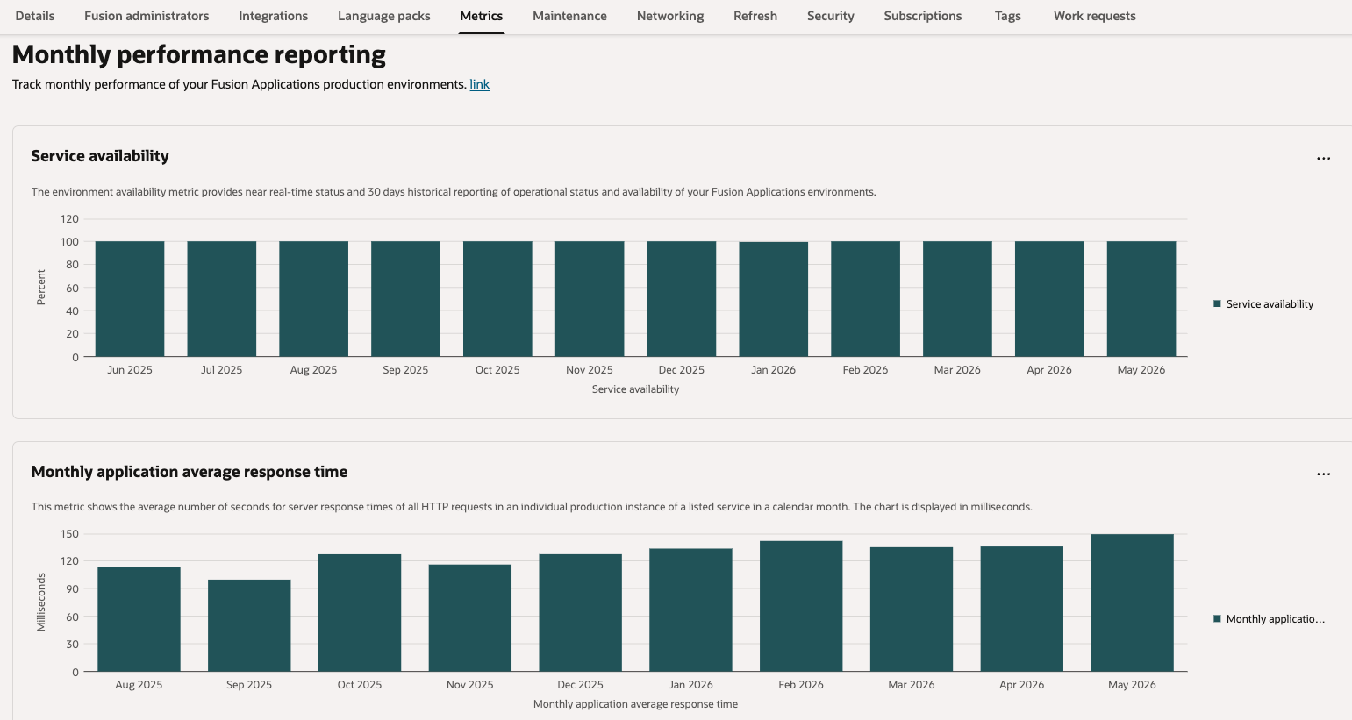
Task: Select the Oct 2025 response time bar
Action: (x=360, y=613)
